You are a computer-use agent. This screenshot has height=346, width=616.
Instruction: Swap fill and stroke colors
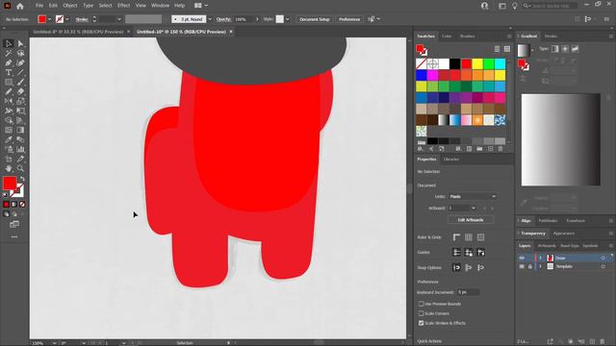point(22,179)
